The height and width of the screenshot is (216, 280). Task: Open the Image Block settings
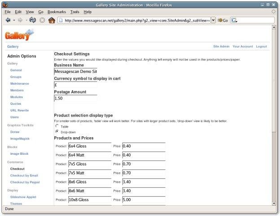click(x=19, y=153)
